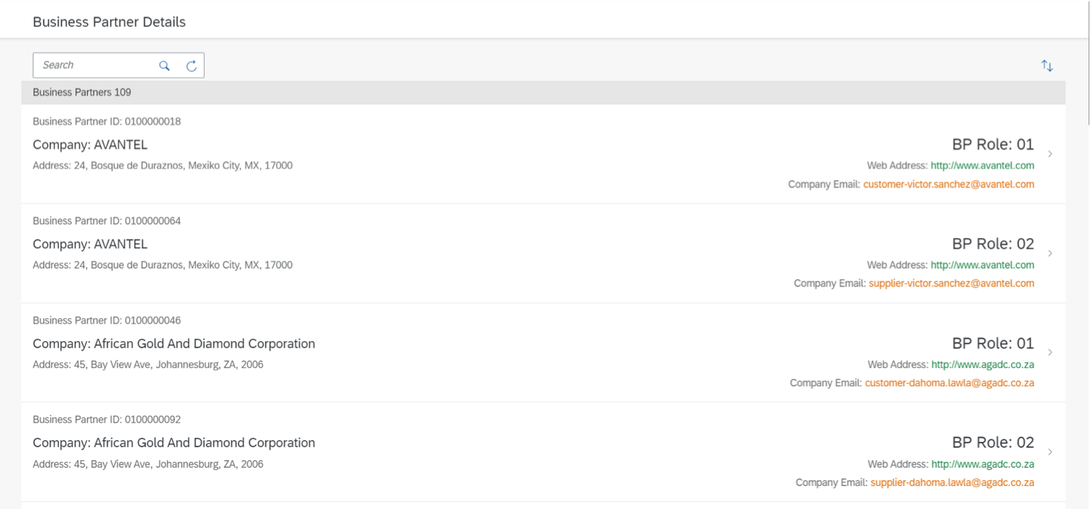Select the first Company: AVANTEL list item

pyautogui.click(x=543, y=154)
